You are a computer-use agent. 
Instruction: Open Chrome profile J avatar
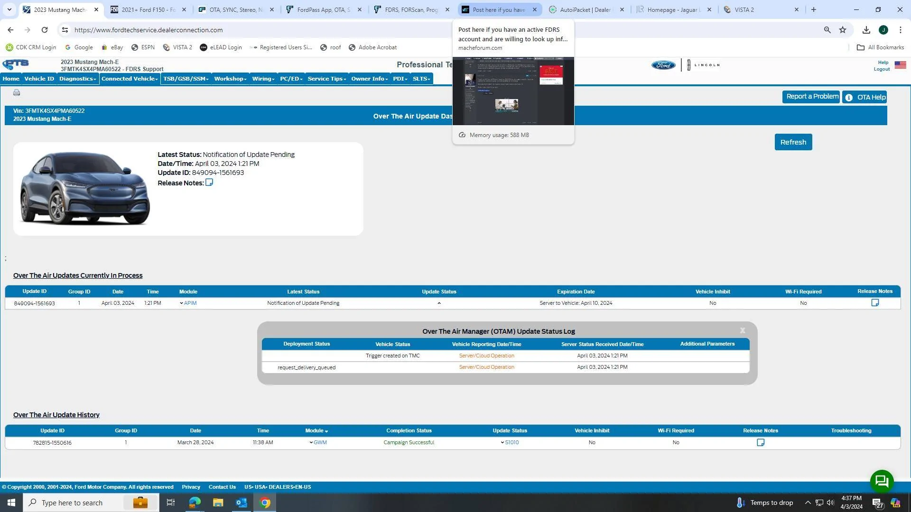click(883, 30)
